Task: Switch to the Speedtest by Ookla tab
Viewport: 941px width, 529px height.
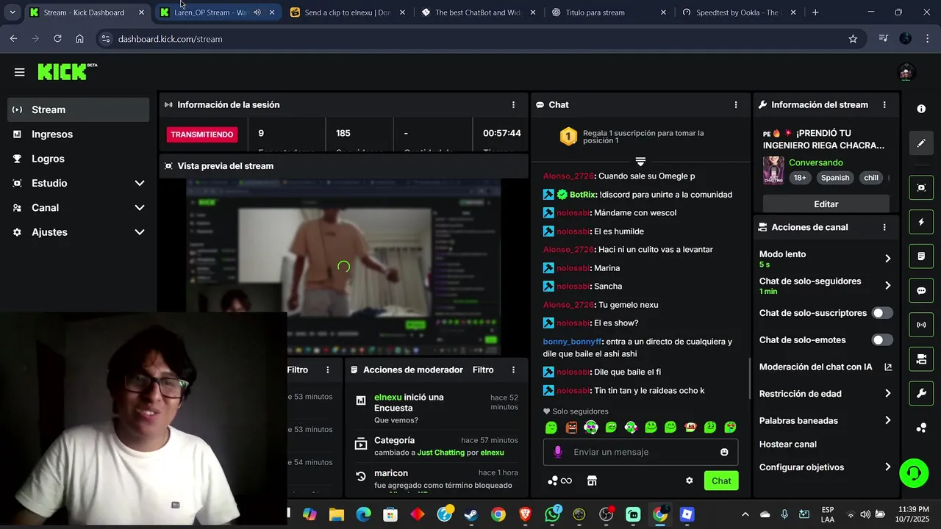Action: (739, 12)
